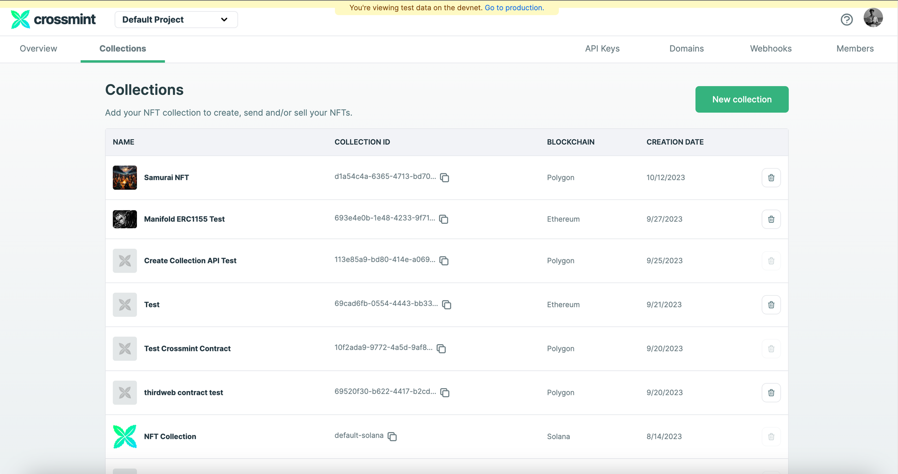
Task: Open the user profile avatar
Action: [x=873, y=18]
